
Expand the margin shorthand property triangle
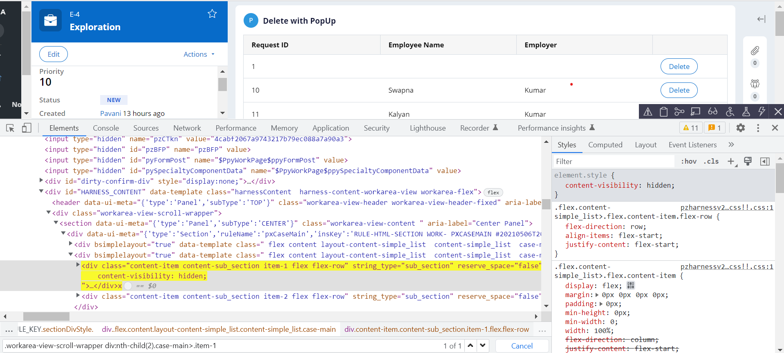pos(597,295)
